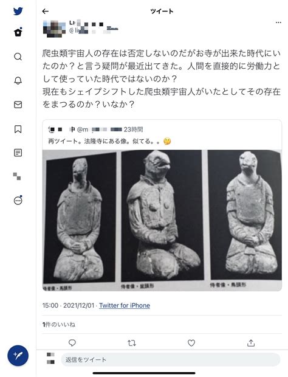This screenshot has height=377, width=288.
Task: Open the More options circle icon
Action: pos(18,200)
